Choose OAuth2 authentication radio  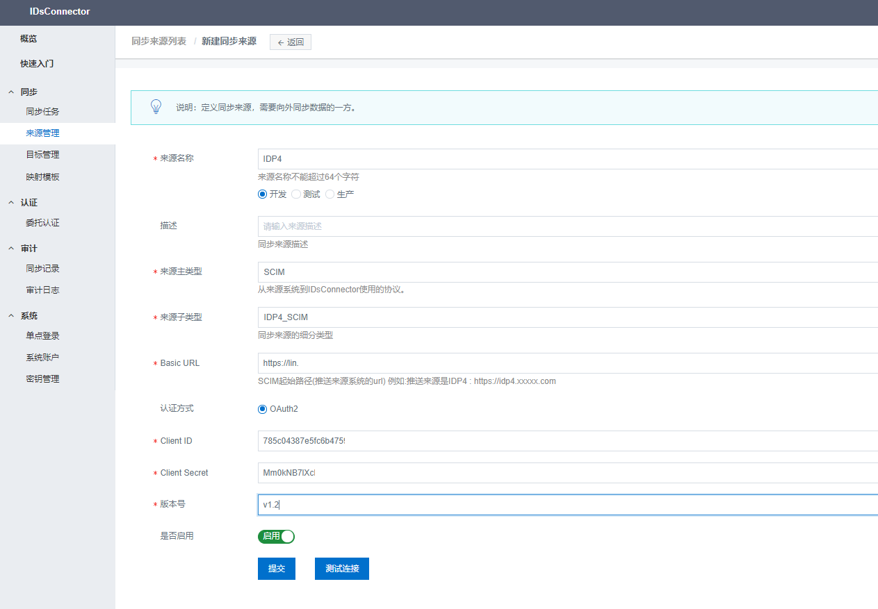pyautogui.click(x=263, y=409)
